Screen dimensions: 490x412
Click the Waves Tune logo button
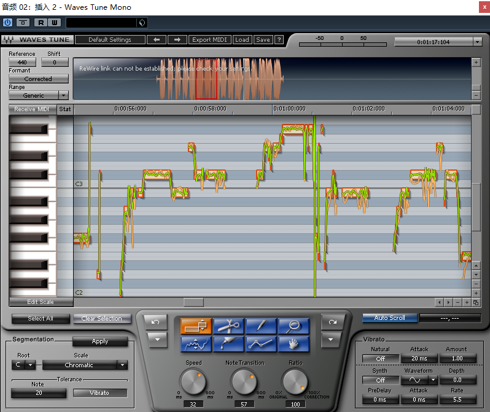click(x=37, y=40)
